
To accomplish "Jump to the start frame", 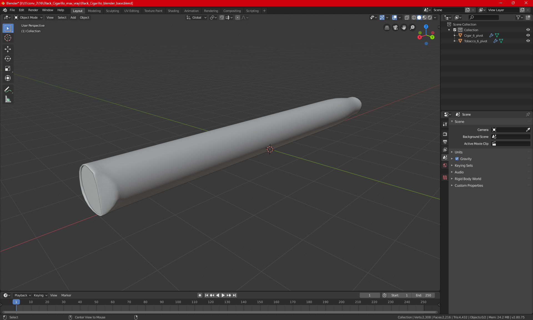I will point(207,295).
